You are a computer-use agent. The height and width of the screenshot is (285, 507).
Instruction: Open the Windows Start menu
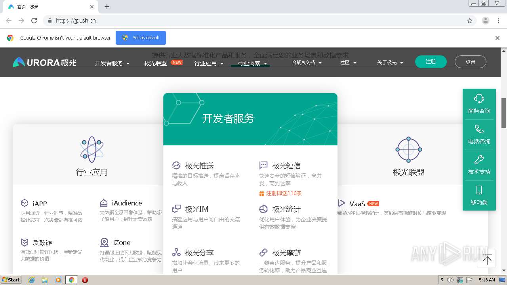tap(11, 279)
